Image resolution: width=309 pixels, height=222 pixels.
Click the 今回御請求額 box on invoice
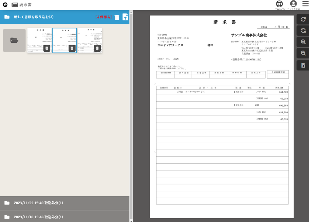[x=278, y=75]
